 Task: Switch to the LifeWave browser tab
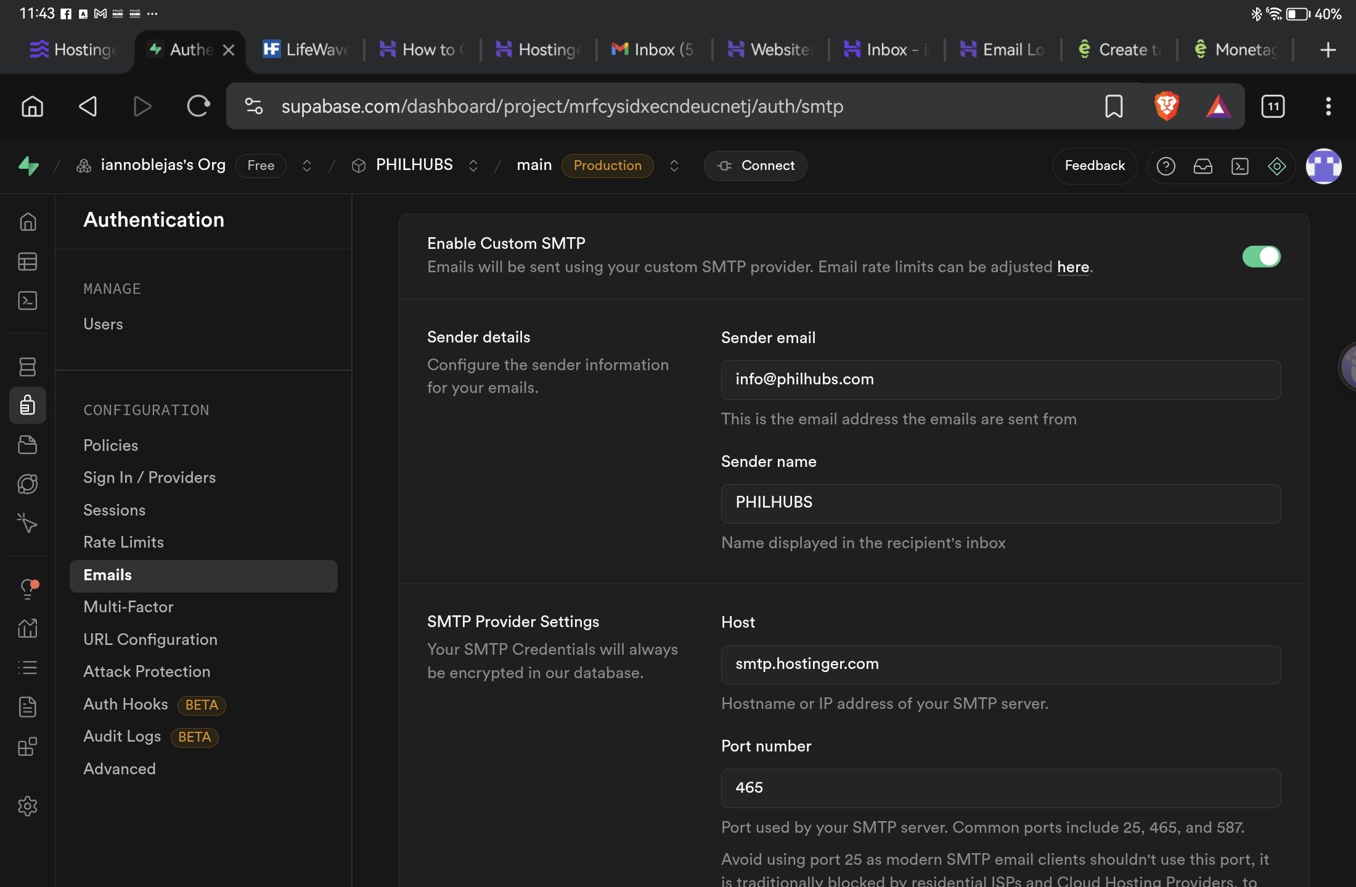click(306, 49)
